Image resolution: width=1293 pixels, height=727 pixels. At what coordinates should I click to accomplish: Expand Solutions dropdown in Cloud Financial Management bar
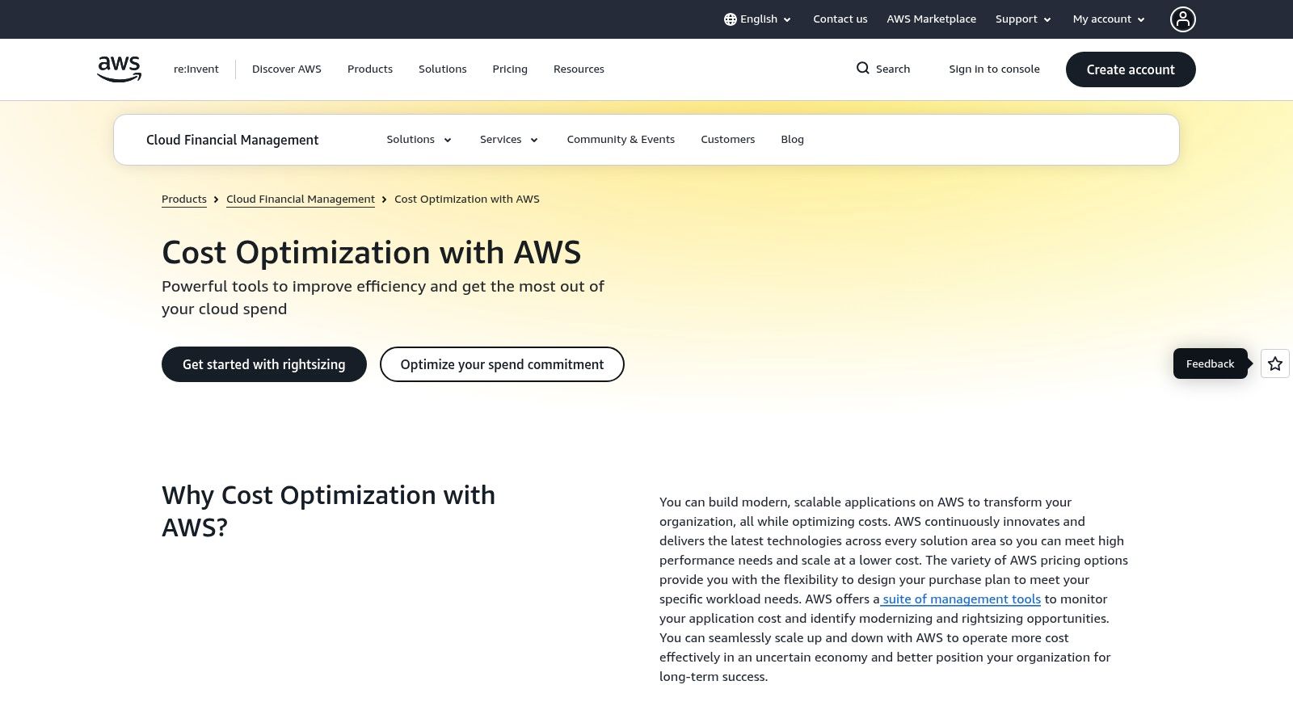pos(419,140)
